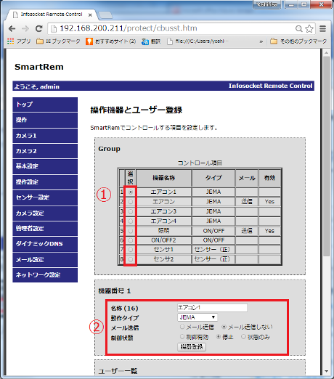334x379 pixels.
Task: Click the メール column header
Action: point(247,178)
